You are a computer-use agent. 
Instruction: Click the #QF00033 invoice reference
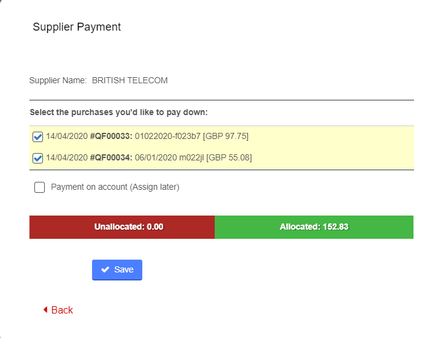[111, 136]
